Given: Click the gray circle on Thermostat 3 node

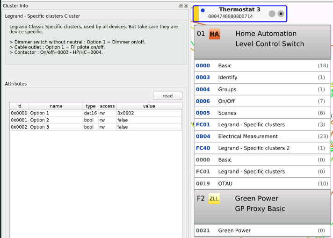Looking at the screenshot, I should click(x=272, y=14).
